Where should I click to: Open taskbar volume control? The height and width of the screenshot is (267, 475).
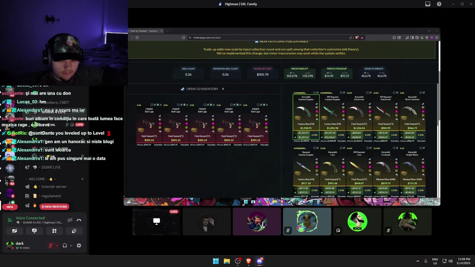[x=451, y=261]
